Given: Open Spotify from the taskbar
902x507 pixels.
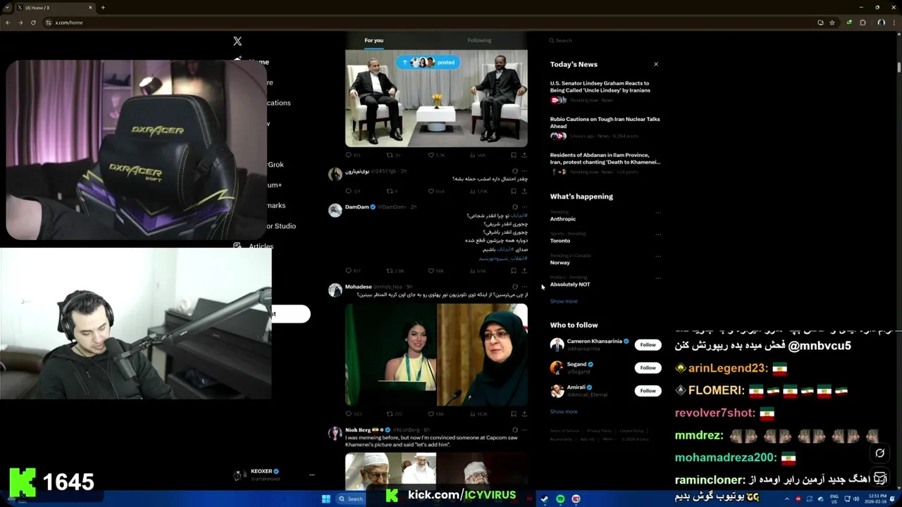Looking at the screenshot, I should 560,499.
